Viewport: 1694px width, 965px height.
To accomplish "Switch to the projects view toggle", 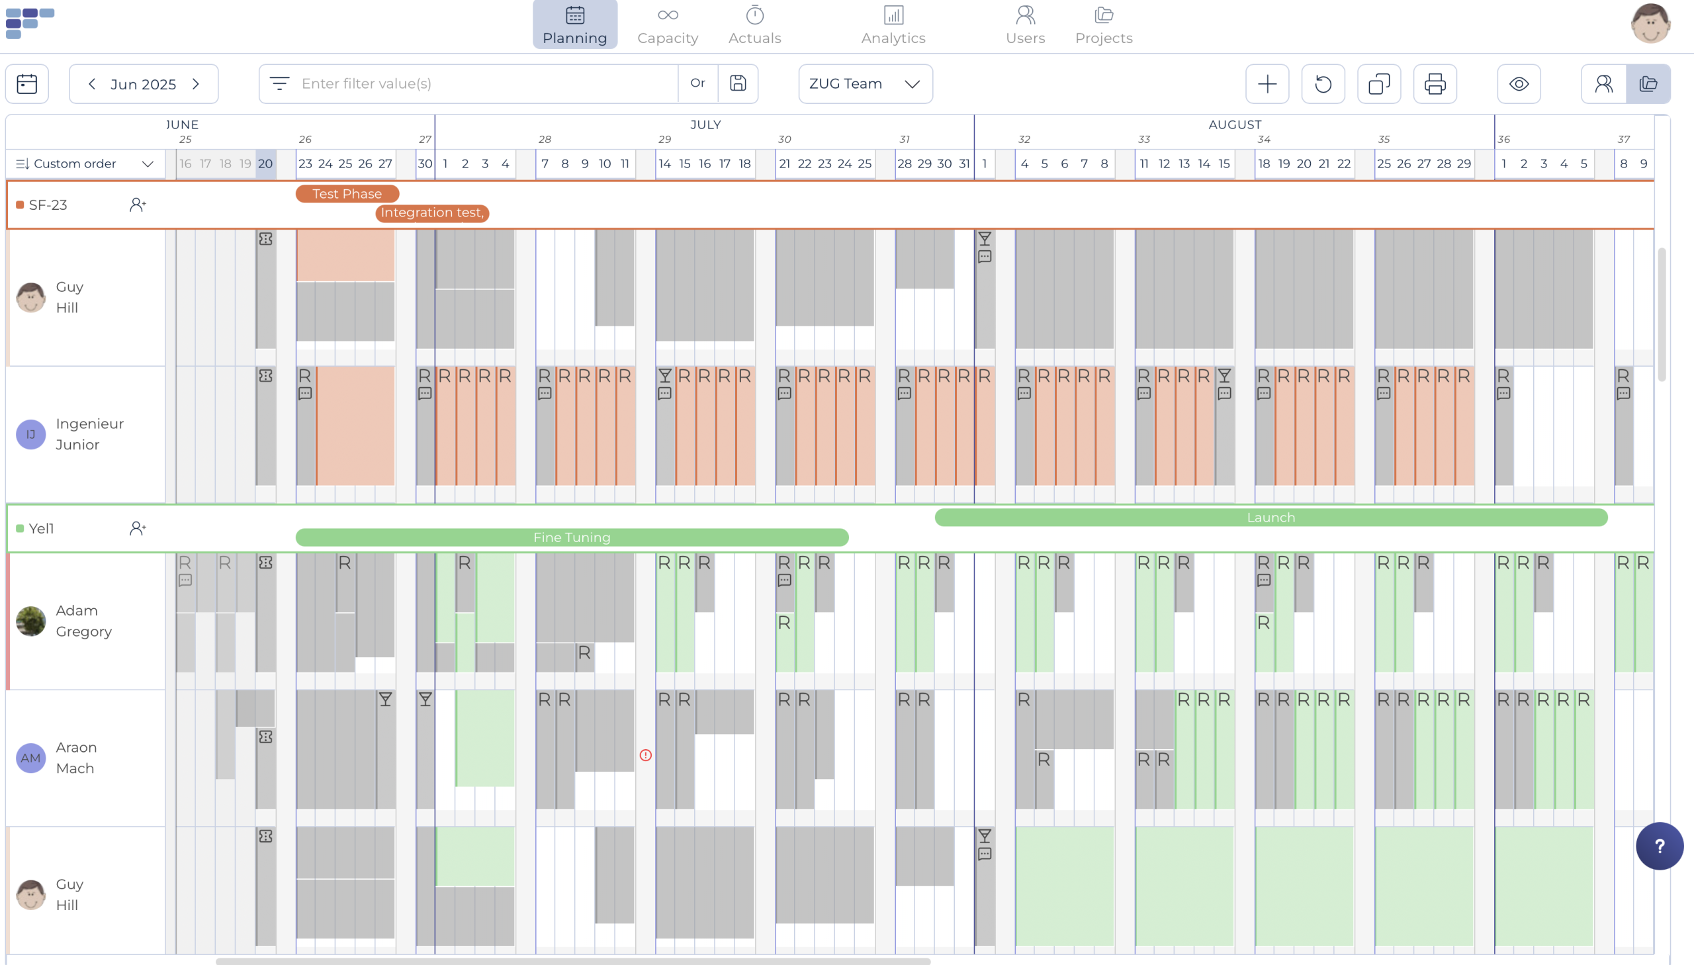I will coord(1648,83).
